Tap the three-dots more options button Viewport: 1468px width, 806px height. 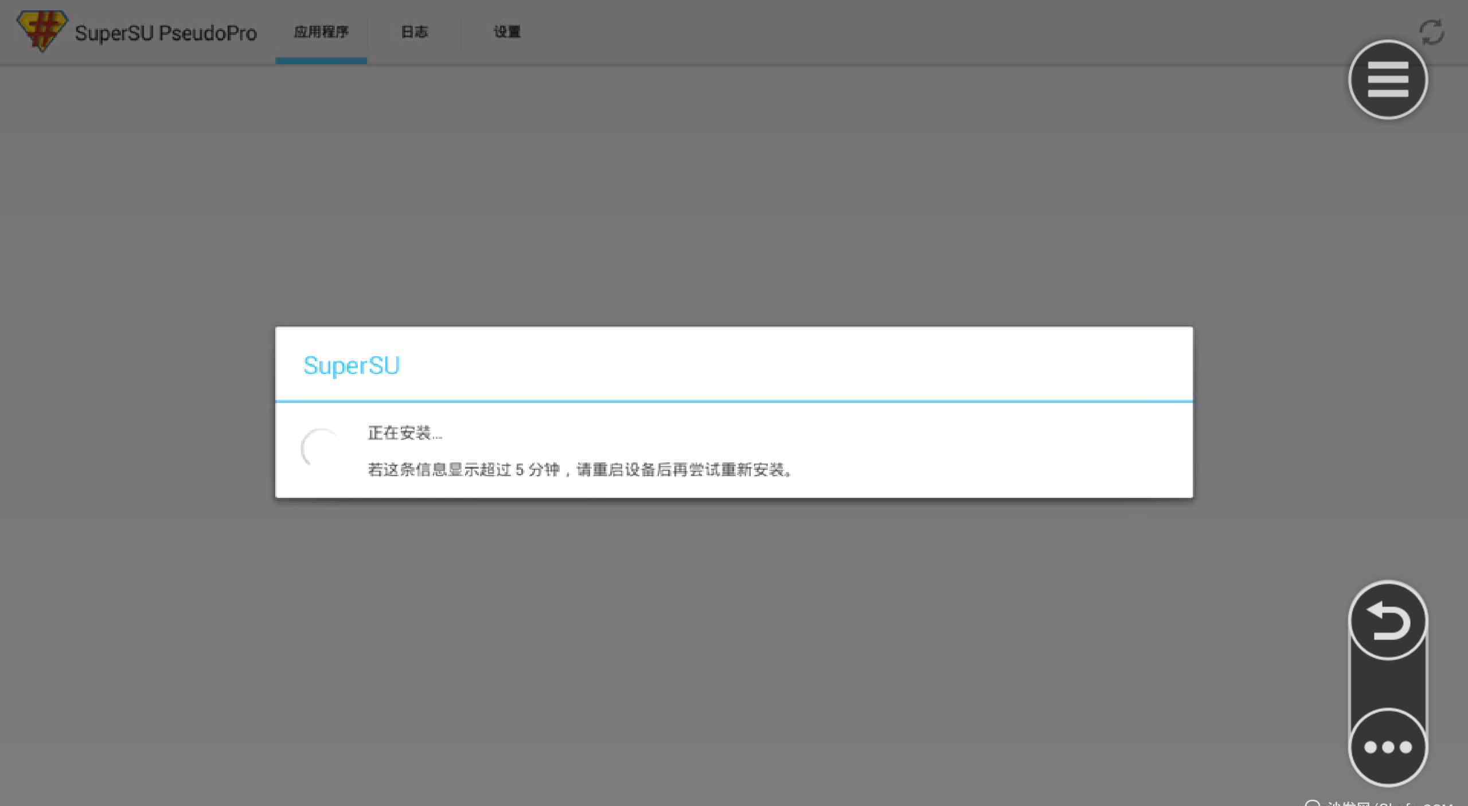[1388, 746]
